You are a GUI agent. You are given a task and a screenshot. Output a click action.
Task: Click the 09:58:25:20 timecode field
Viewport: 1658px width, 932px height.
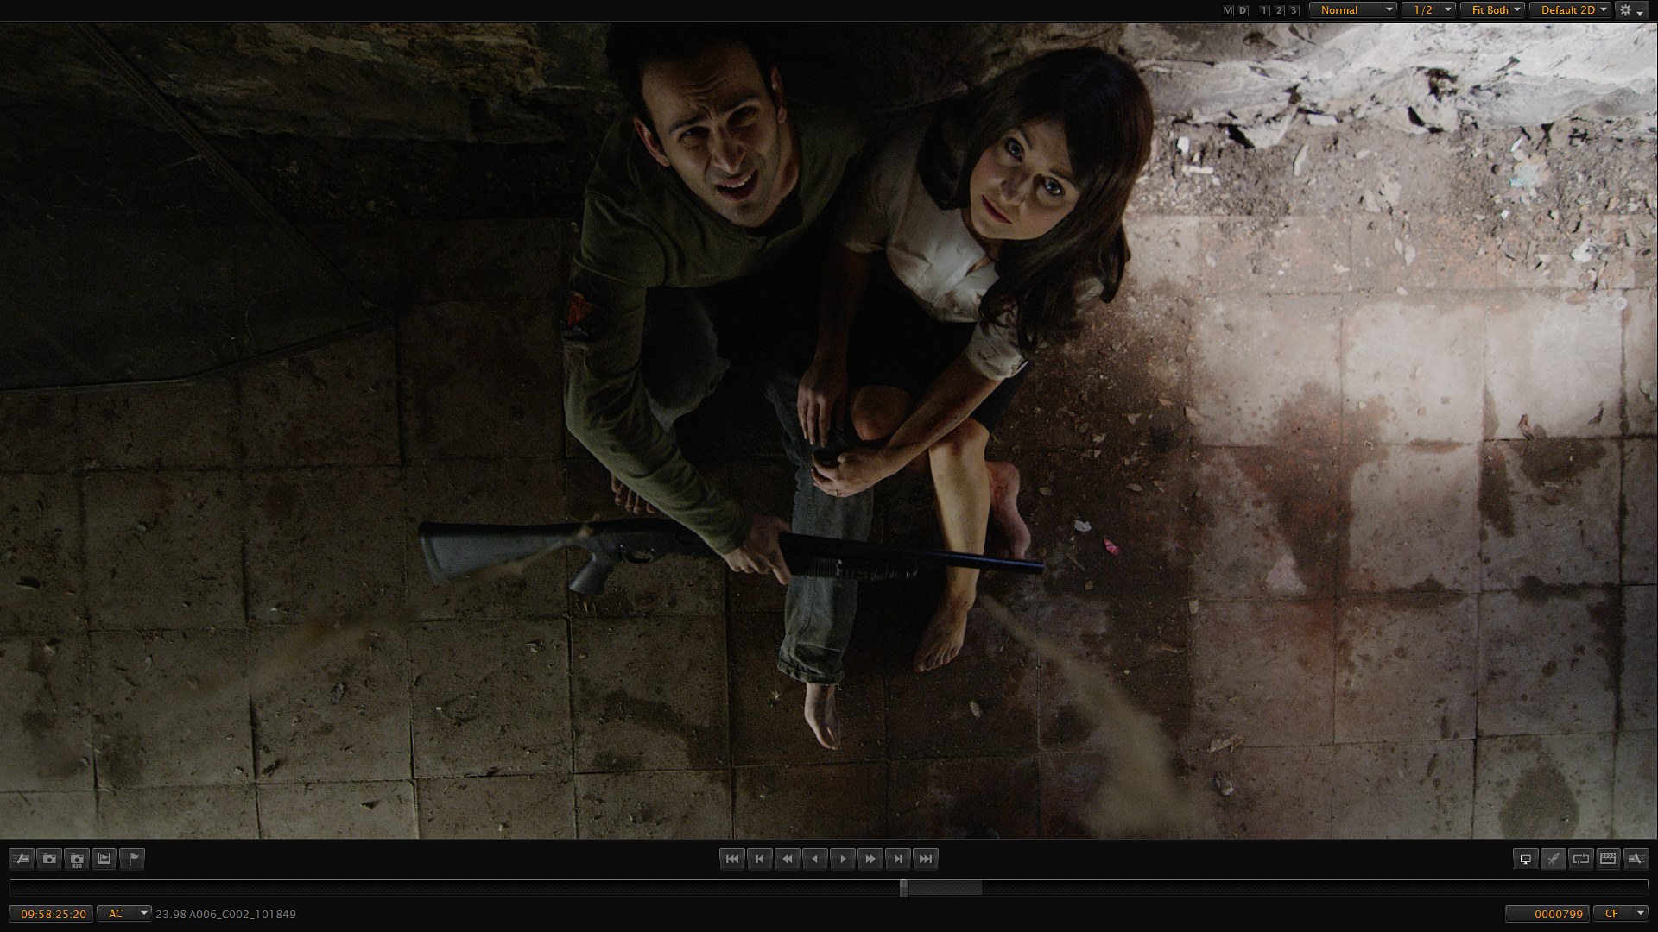(53, 914)
